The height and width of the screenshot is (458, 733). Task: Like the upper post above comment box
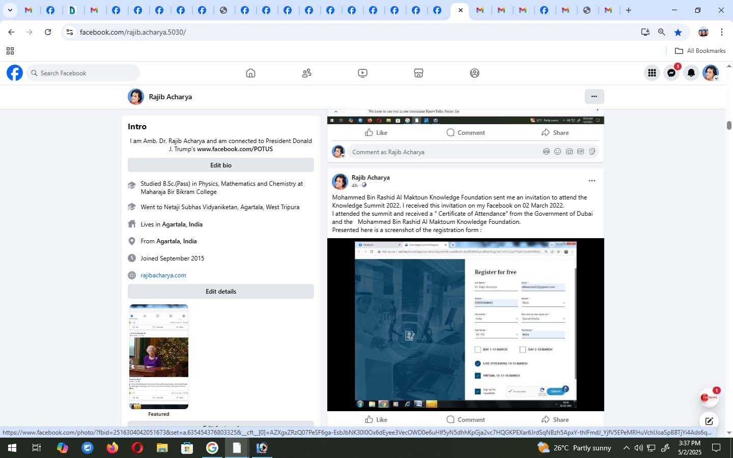click(x=376, y=132)
